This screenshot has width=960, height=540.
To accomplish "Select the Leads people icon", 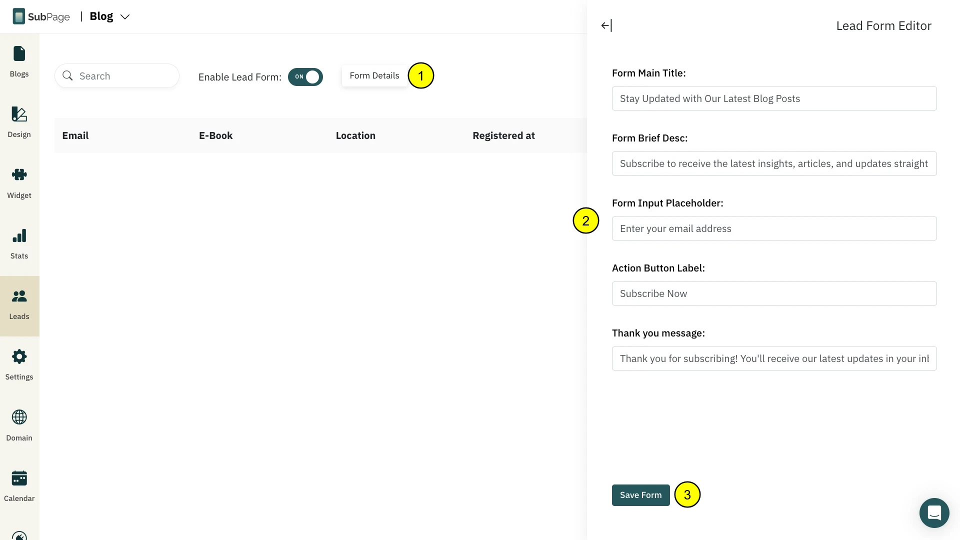I will click(19, 296).
